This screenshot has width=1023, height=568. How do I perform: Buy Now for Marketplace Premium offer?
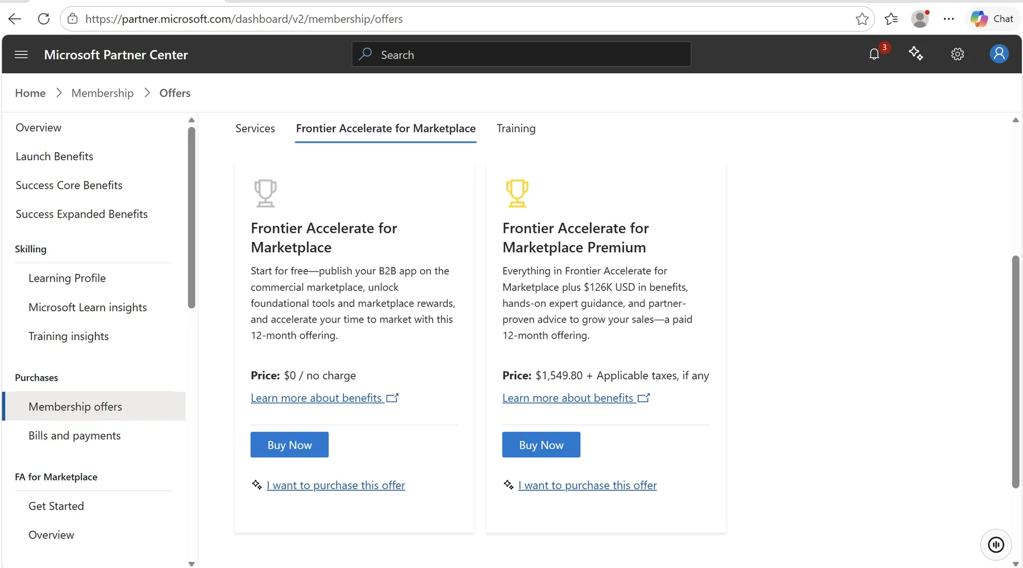point(541,445)
